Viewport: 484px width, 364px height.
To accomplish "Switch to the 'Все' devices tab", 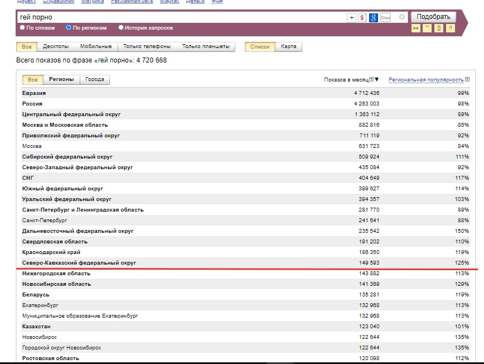I will [x=27, y=47].
